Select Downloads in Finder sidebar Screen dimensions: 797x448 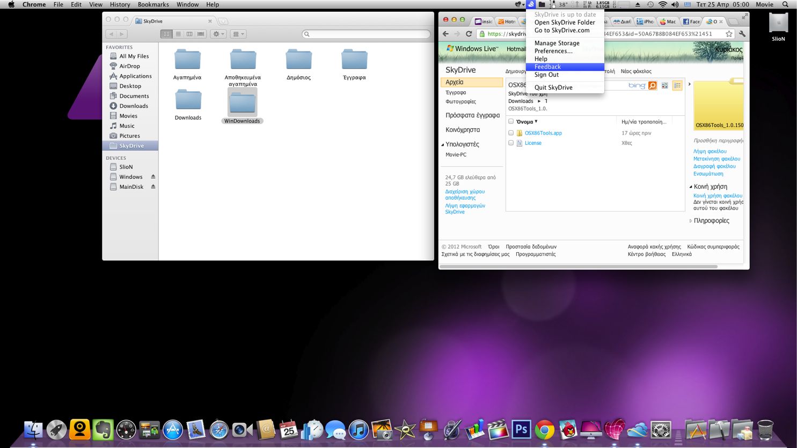tap(134, 106)
